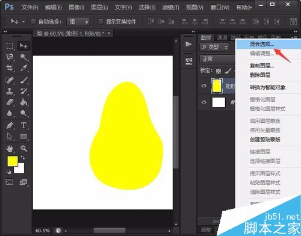Open the 文件(F) menu
Viewport: 301px width, 236px height.
tap(29, 8)
